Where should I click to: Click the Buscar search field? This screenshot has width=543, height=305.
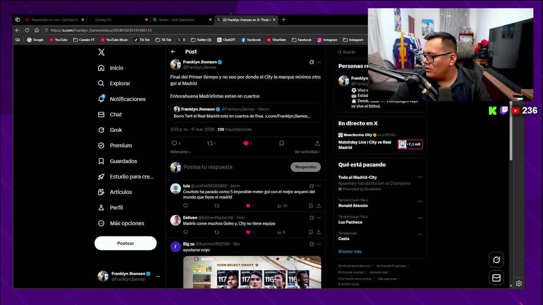click(350, 52)
